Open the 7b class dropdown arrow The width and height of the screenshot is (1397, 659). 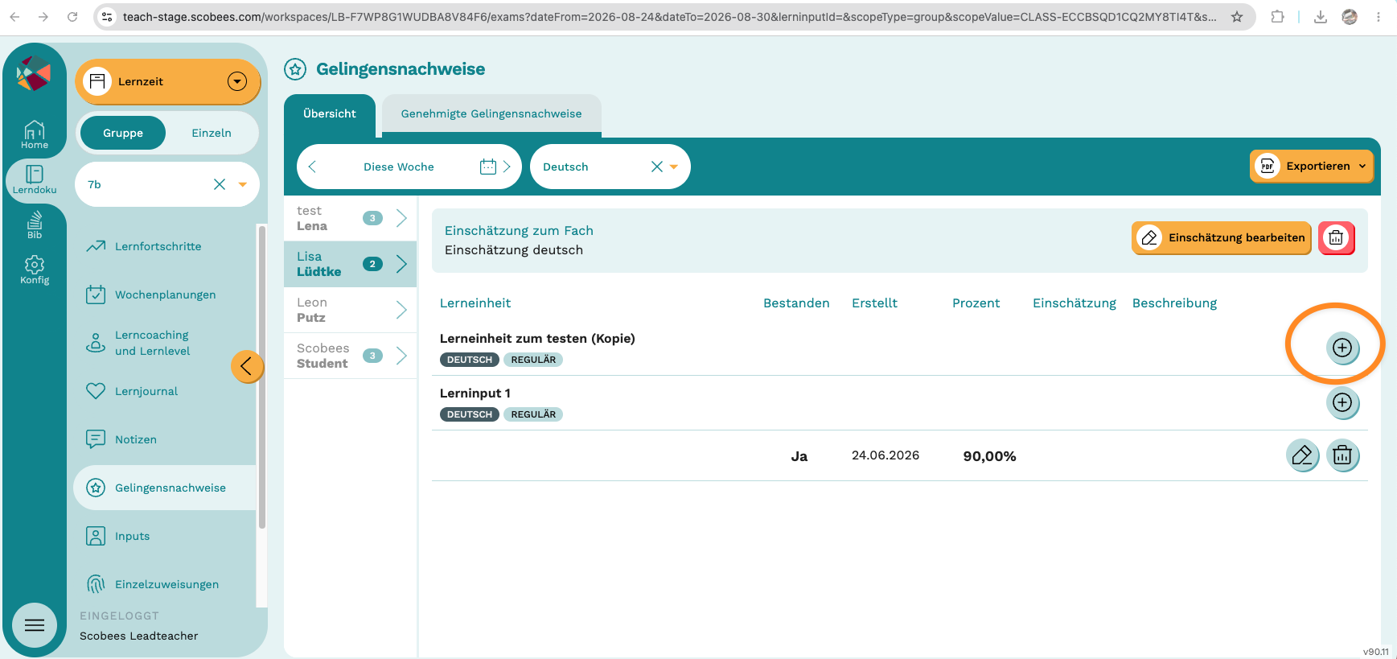pyautogui.click(x=243, y=184)
